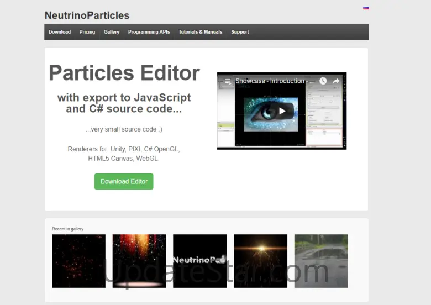This screenshot has width=431, height=305.
Task: Open the rainy road gallery thumbnail
Action: pyautogui.click(x=321, y=261)
